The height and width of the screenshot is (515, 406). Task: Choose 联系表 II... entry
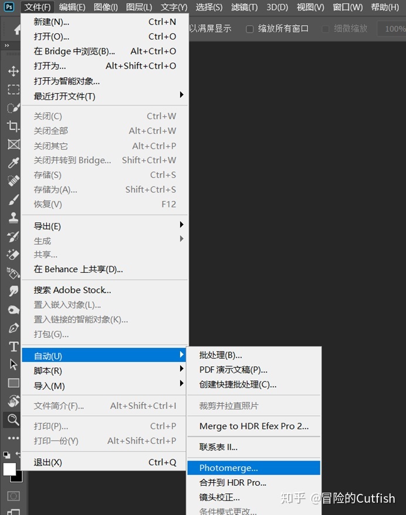click(253, 447)
